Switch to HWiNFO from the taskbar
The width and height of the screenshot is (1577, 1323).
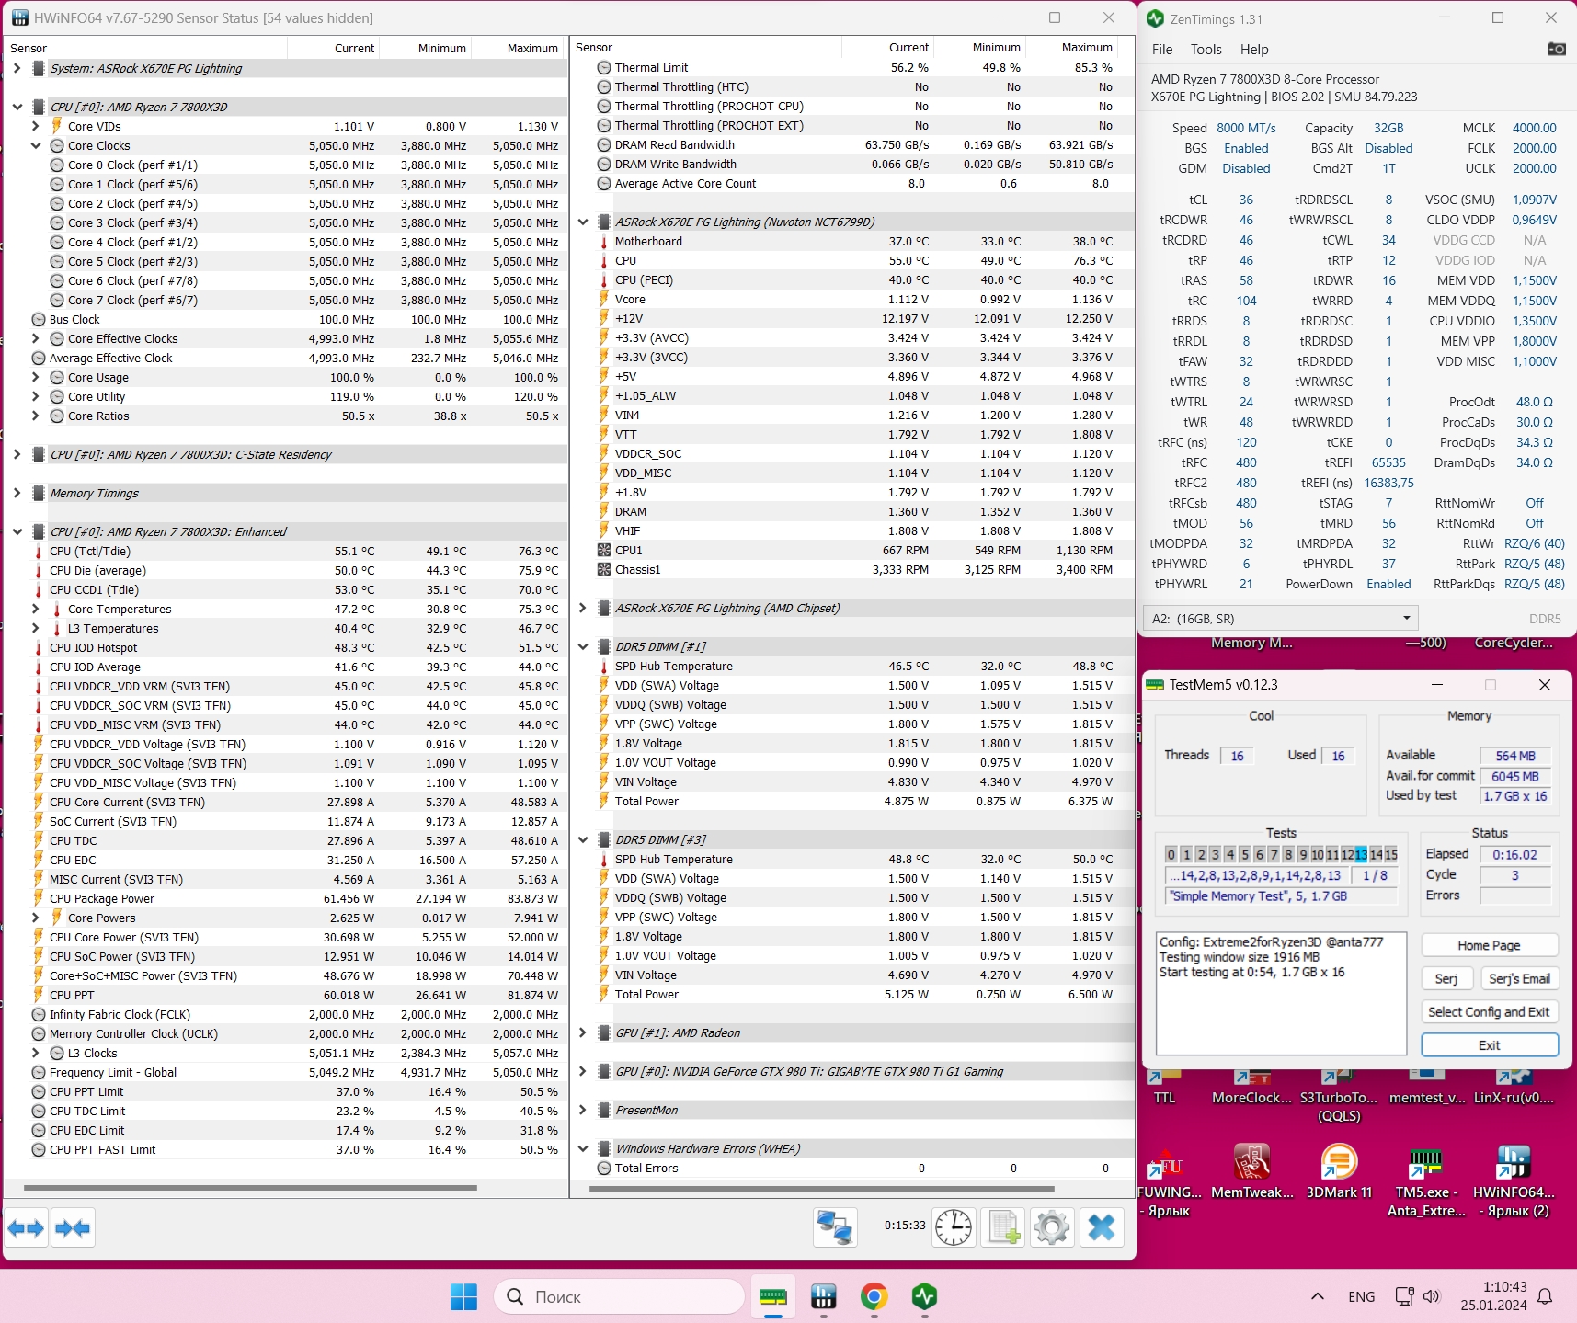tap(824, 1296)
